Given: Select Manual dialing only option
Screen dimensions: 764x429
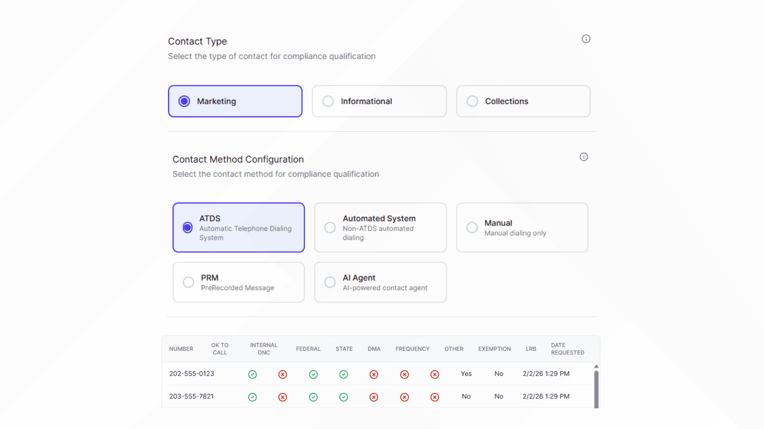Looking at the screenshot, I should [x=522, y=228].
